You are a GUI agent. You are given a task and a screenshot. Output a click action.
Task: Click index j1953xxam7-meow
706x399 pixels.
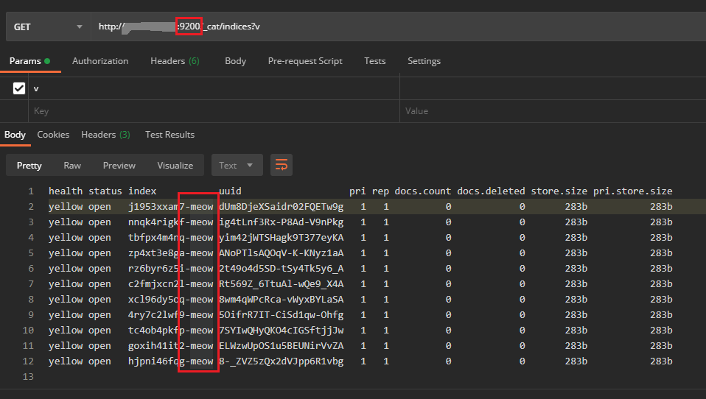(171, 206)
